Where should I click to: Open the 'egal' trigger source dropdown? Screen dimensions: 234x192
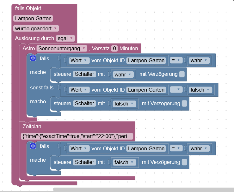click(65, 39)
